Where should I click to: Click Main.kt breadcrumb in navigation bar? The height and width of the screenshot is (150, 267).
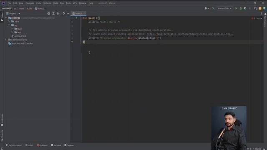click(40, 8)
